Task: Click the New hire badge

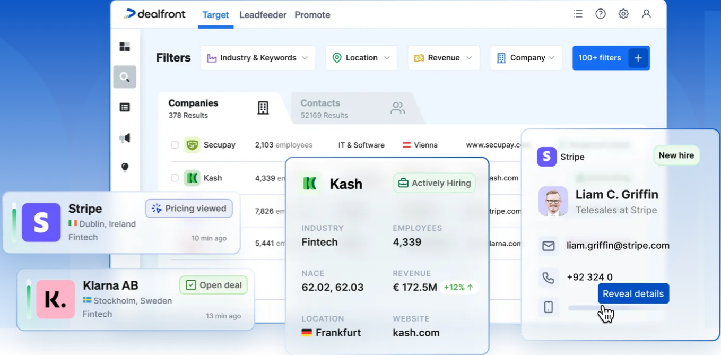Action: (676, 155)
